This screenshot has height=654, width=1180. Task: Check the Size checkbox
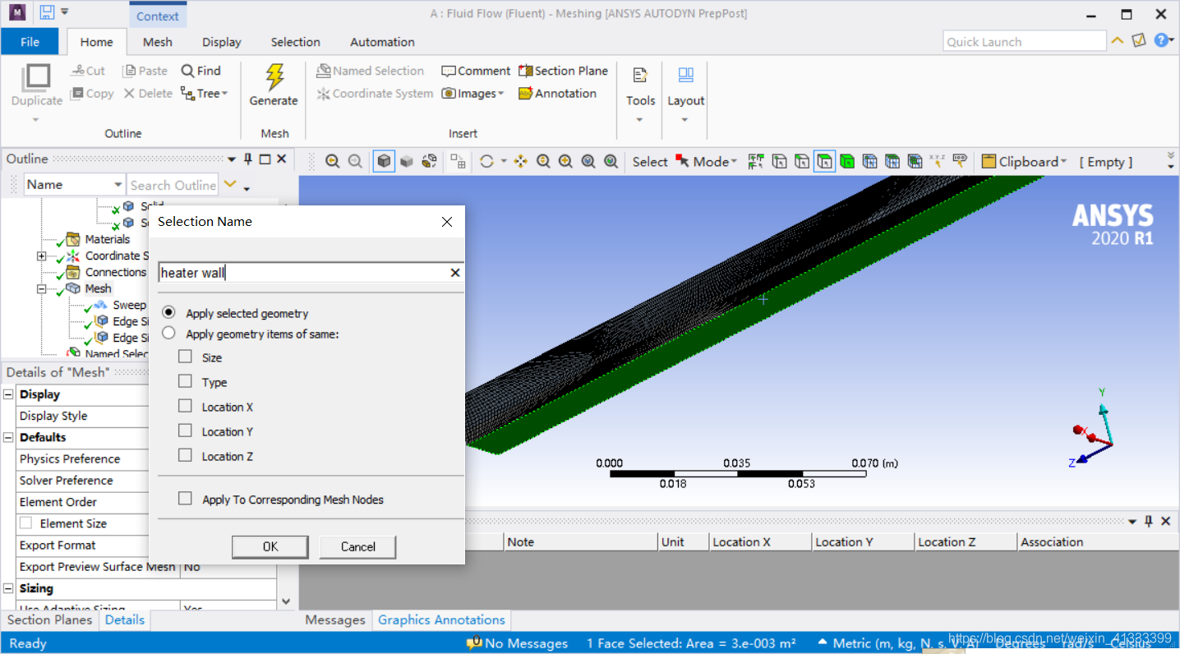pyautogui.click(x=185, y=357)
